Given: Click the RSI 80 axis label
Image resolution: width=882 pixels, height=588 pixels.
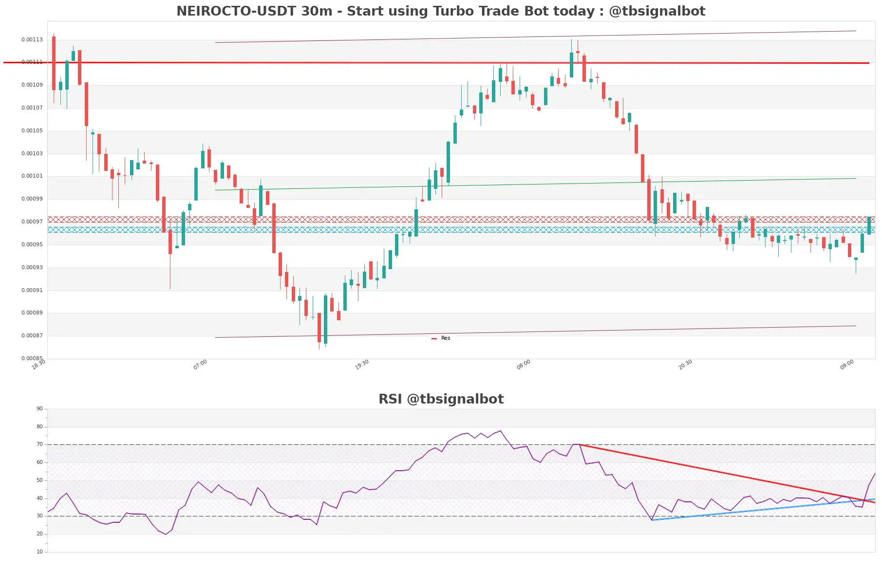Looking at the screenshot, I should 39,427.
